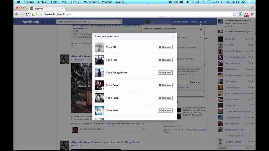Click Buscar amigos in header
Viewport: 269px width, 151px height.
pyautogui.click(x=180, y=22)
